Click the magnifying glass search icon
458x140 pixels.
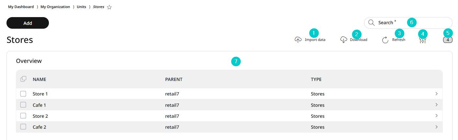point(371,23)
